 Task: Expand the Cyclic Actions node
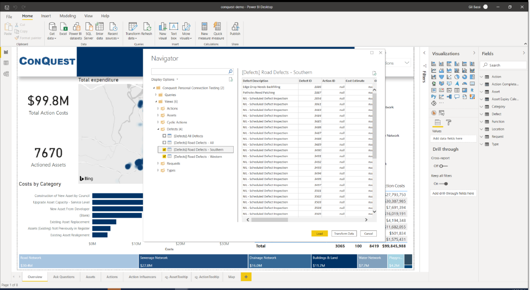tap(158, 122)
